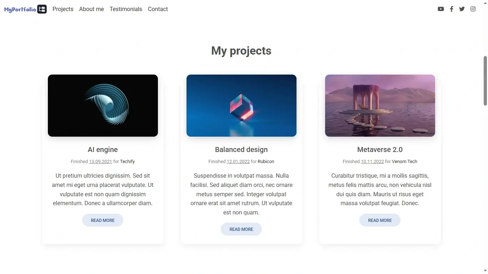Follow the Venom Tech client link
The width and height of the screenshot is (488, 274).
pyautogui.click(x=405, y=162)
